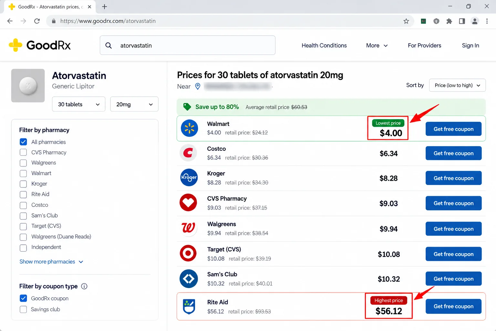Screen dimensions: 496x331
Task: Click the coupon type info icon
Action: pyautogui.click(x=84, y=286)
